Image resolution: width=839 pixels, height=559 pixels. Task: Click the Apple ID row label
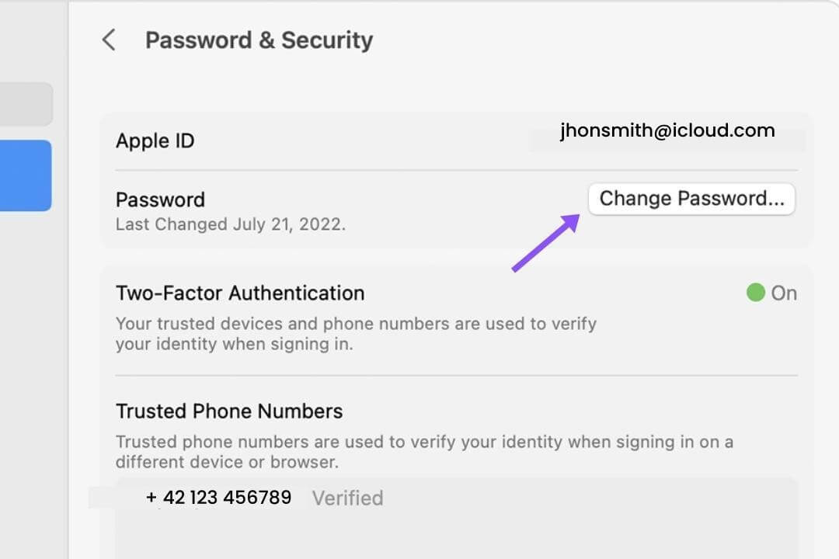point(155,141)
